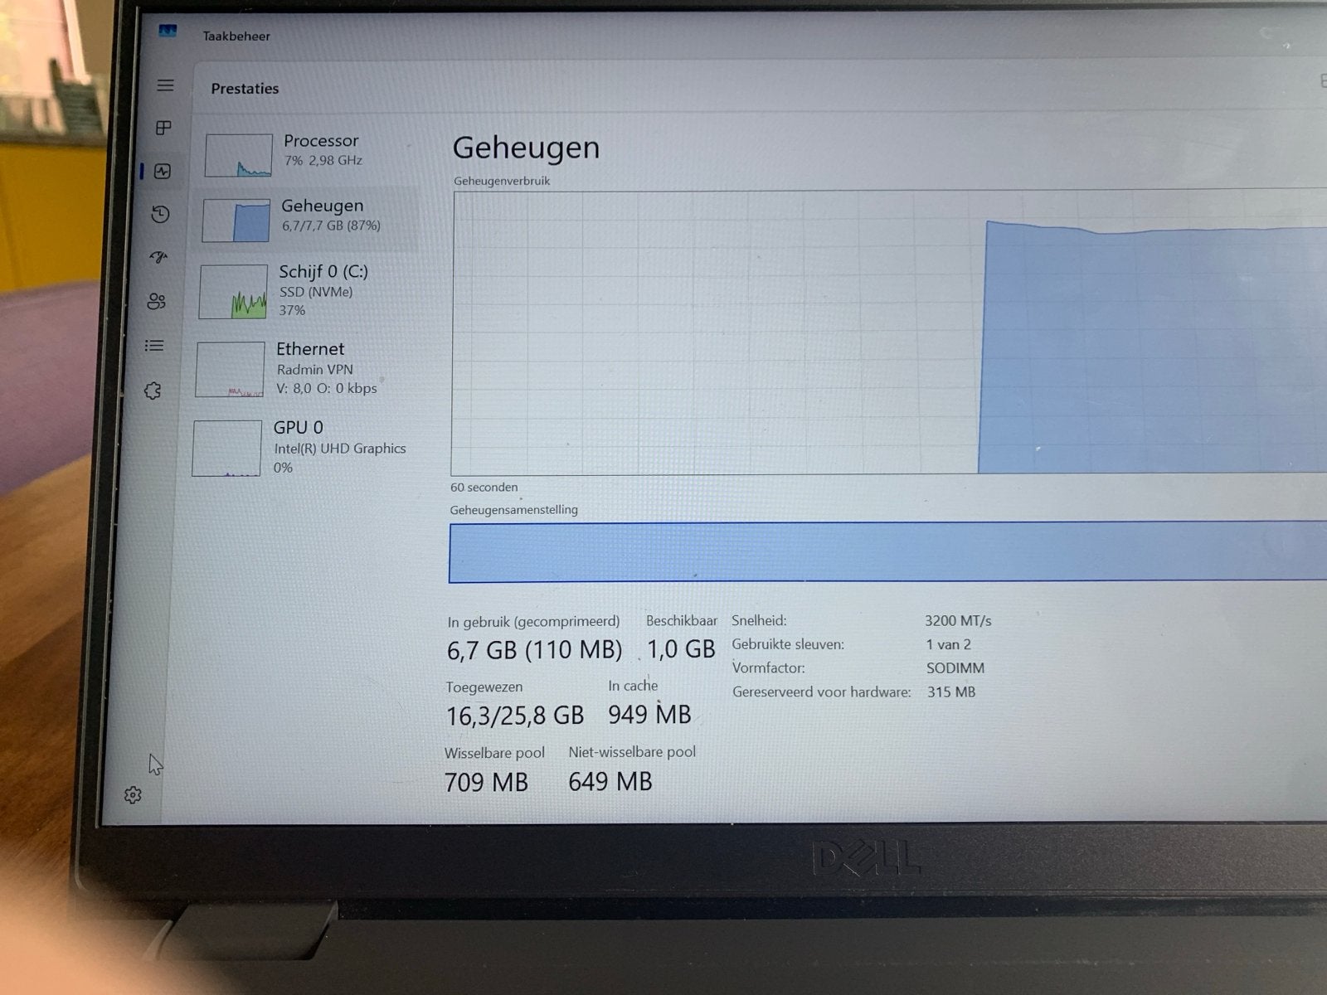Screen dimensions: 1327x995
Task: Open Settings gear icon
Action: click(133, 795)
